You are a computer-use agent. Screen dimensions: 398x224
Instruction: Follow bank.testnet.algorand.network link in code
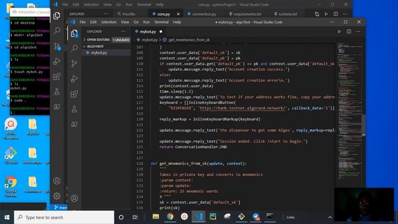(x=243, y=108)
